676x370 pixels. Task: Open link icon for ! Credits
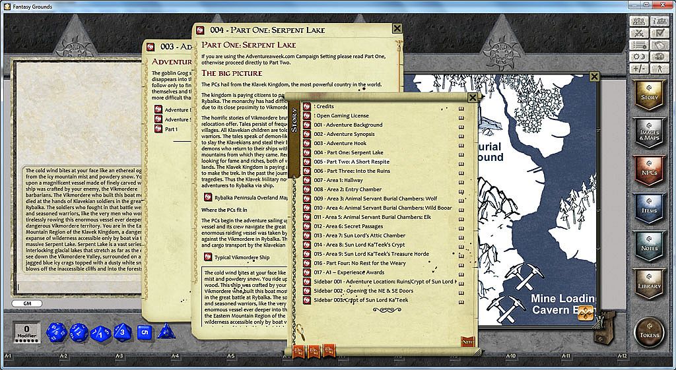click(x=307, y=106)
